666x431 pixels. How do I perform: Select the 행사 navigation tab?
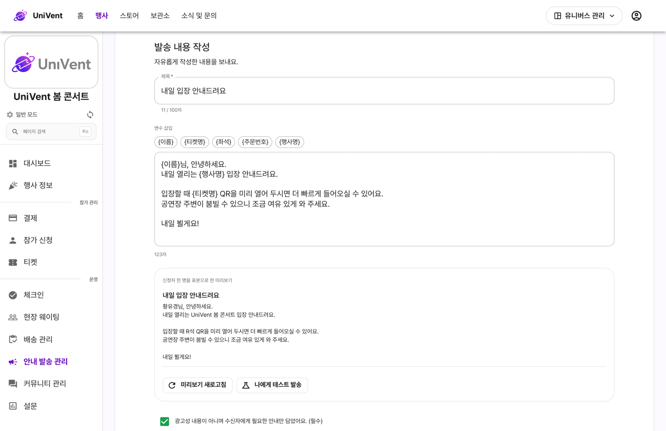click(101, 16)
